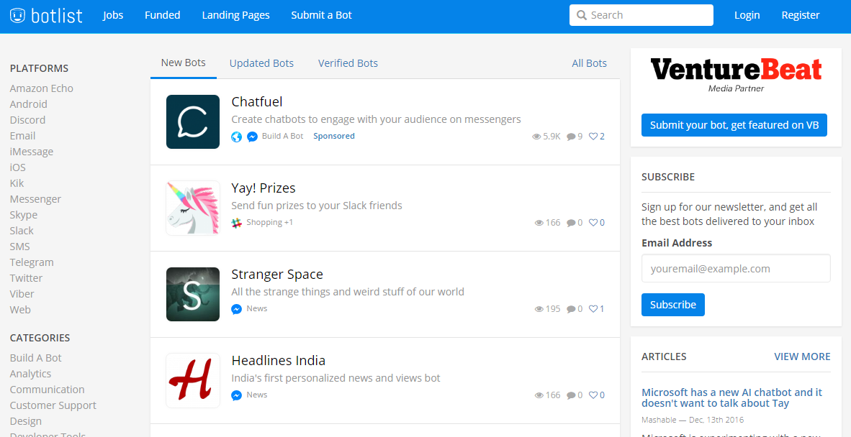Filter by Discord platform
Viewport: 851px width, 437px height.
pos(27,120)
